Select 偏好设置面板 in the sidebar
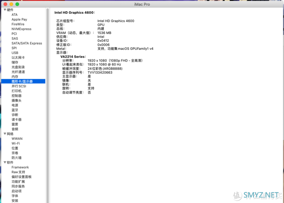 22,177
